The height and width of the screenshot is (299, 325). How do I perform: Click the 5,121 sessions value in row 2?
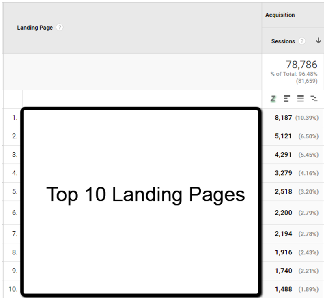(x=283, y=136)
